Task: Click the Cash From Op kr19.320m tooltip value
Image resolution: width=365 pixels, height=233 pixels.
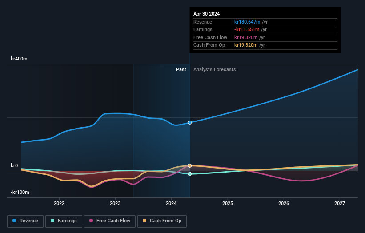Action: 246,45
